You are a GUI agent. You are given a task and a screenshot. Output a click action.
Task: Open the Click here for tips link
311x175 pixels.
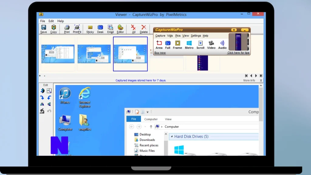(238, 53)
